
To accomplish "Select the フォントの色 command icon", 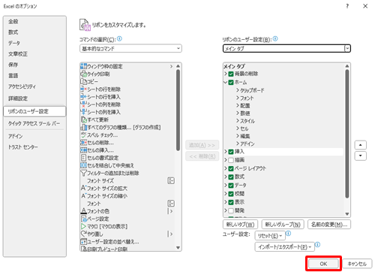I will click(83, 211).
